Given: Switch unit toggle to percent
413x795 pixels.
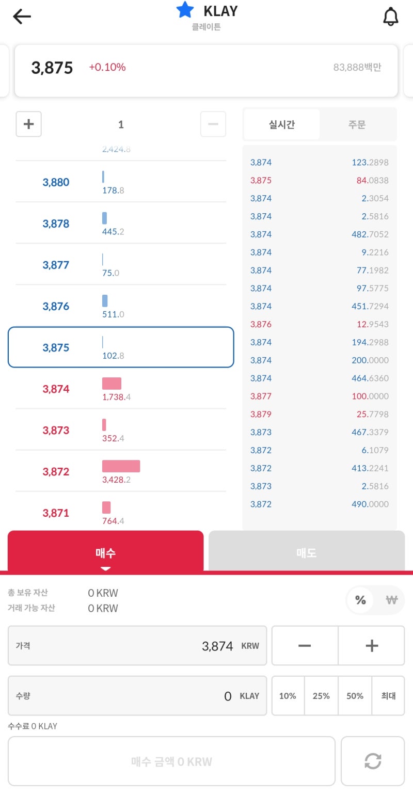Looking at the screenshot, I should (360, 600).
